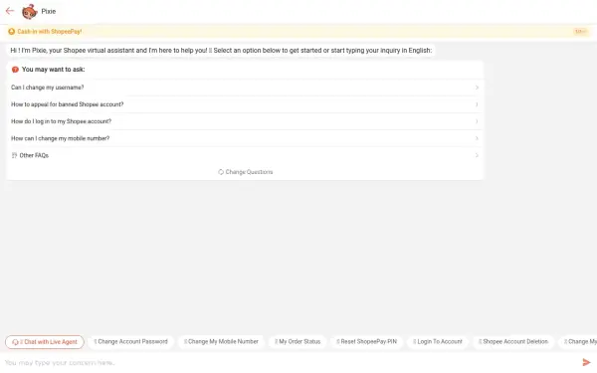597x373 pixels.
Task: Click the small button at banner's right end
Action: [581, 32]
